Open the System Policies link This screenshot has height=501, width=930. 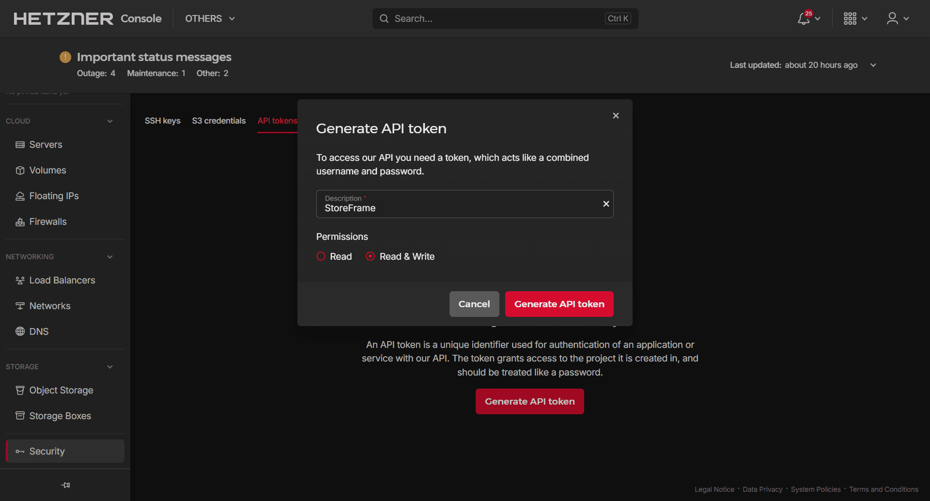click(x=816, y=489)
